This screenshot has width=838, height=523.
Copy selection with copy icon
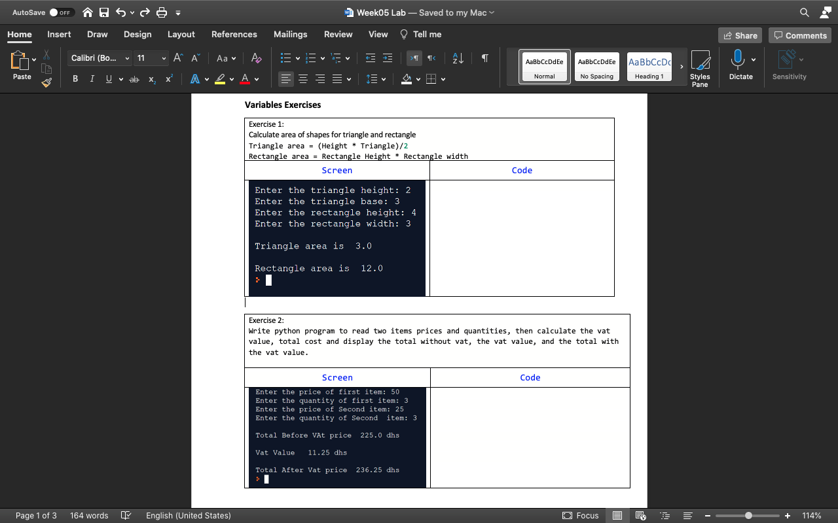(46, 69)
